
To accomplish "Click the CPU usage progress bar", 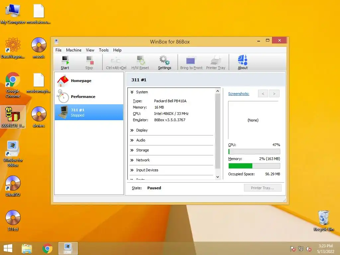I will pyautogui.click(x=254, y=151).
